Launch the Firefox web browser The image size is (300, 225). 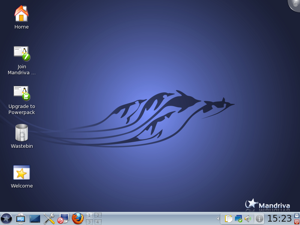click(x=78, y=218)
